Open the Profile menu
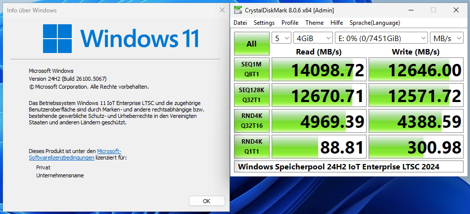 coord(290,23)
